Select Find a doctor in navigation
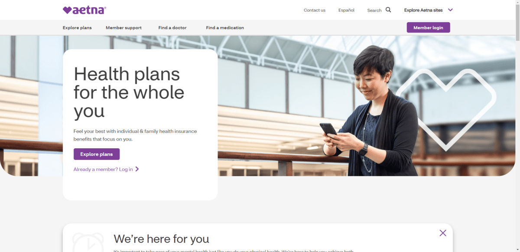520x252 pixels. [172, 28]
